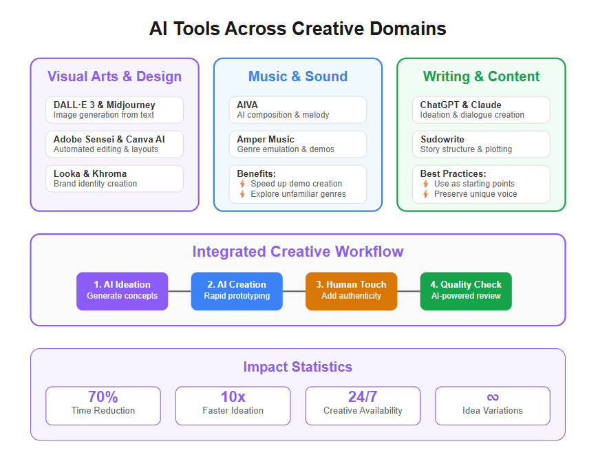Select the 4. Quality Check step
Screen dimensions: 598x457
[x=466, y=291]
